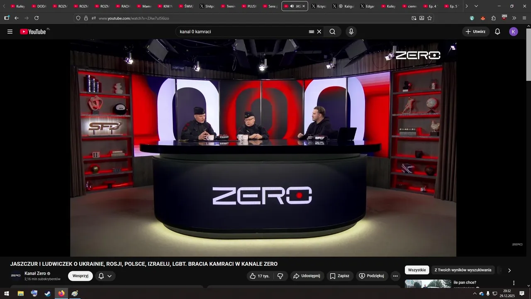Screen dimensions: 531x299
Task: Share video with Udostępnij button
Action: (x=307, y=276)
